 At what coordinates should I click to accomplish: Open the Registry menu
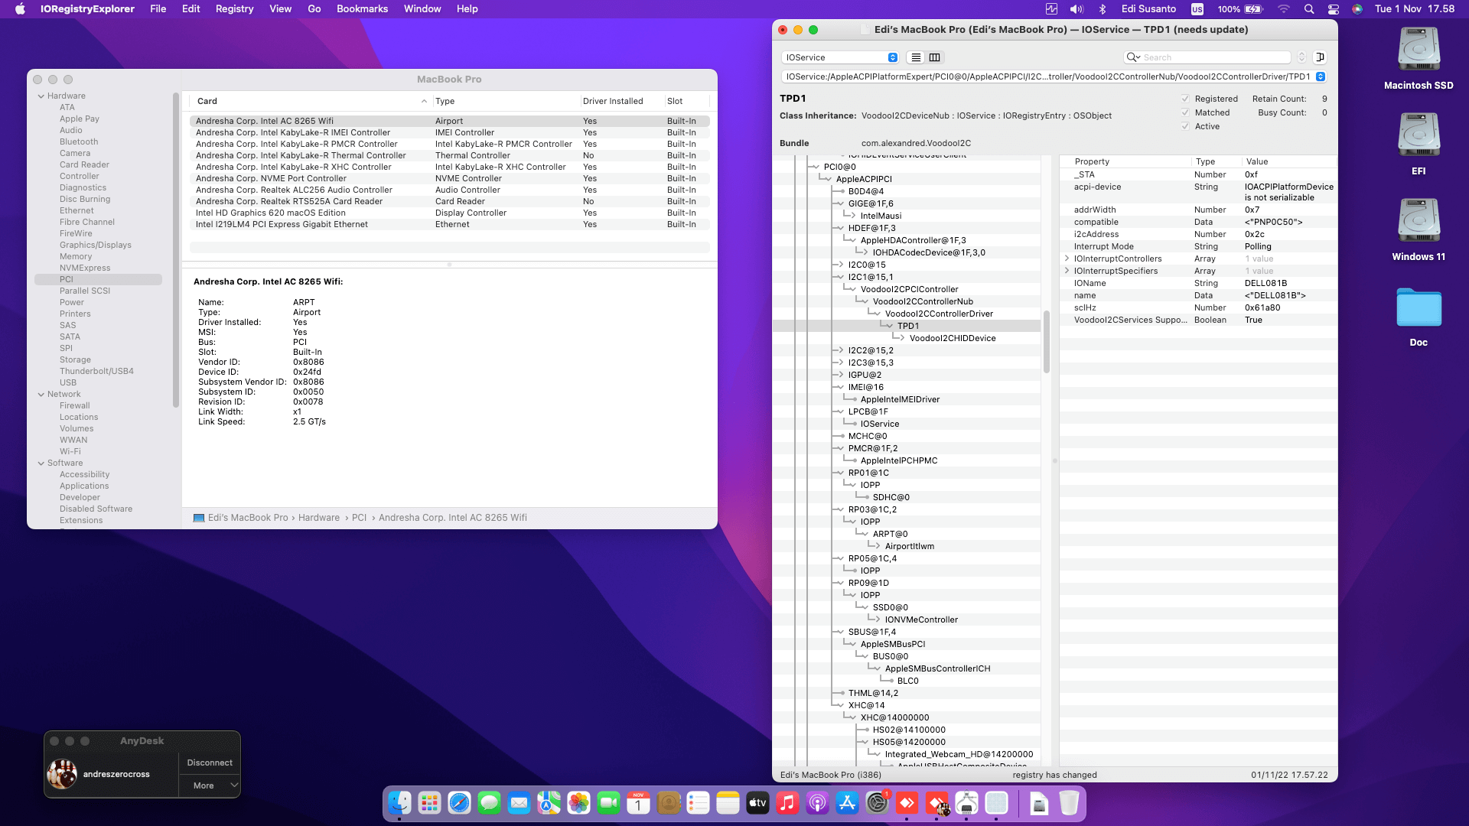click(x=234, y=9)
